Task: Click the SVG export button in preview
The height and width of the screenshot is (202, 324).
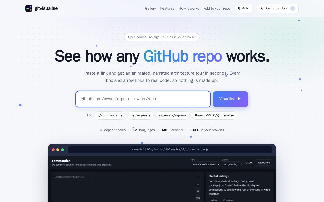Action: tap(198, 198)
